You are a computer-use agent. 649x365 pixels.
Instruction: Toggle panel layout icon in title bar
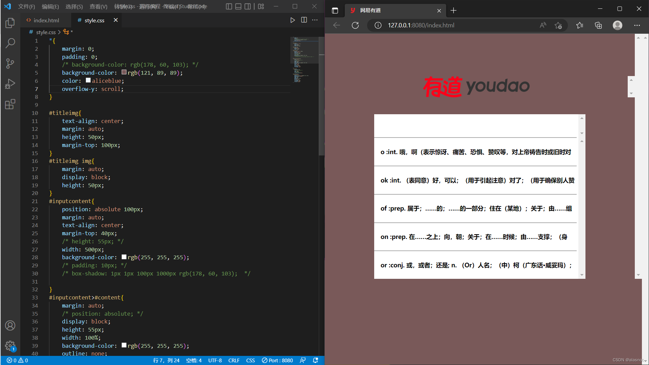coord(238,6)
